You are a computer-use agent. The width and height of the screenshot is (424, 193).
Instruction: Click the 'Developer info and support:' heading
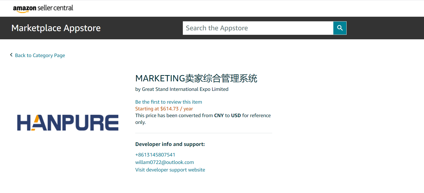(170, 144)
